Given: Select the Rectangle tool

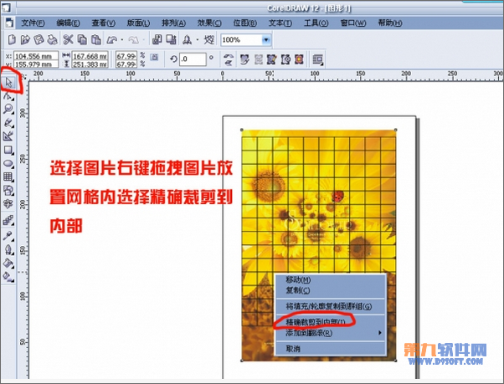Looking at the screenshot, I should point(8,150).
